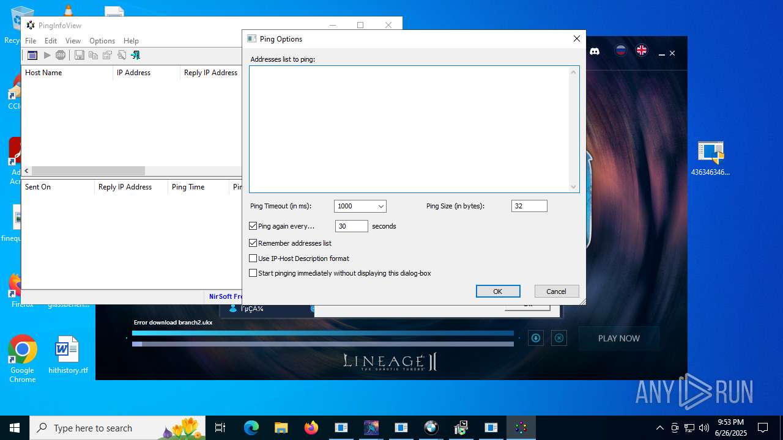This screenshot has width=783, height=440.
Task: Open the 436346346 desktop shortcut
Action: point(710,159)
